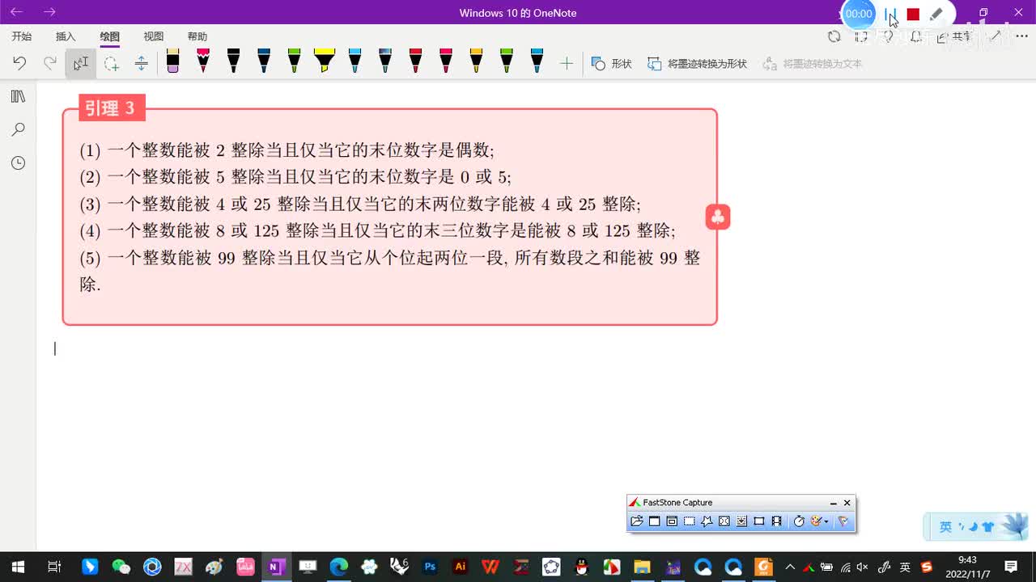Unmute the volume in system tray
Screen dimensions: 1036x582
tap(863, 567)
